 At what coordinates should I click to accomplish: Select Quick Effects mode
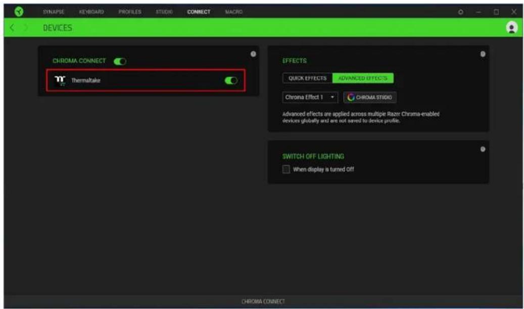tap(307, 78)
